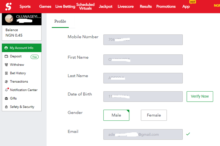Click the Free badge next to Deposit
The image size is (220, 146).
point(34,57)
